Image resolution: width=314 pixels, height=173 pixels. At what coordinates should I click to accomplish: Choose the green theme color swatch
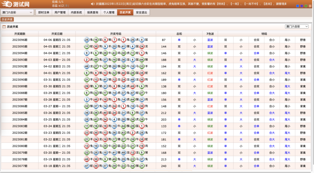(306, 6)
